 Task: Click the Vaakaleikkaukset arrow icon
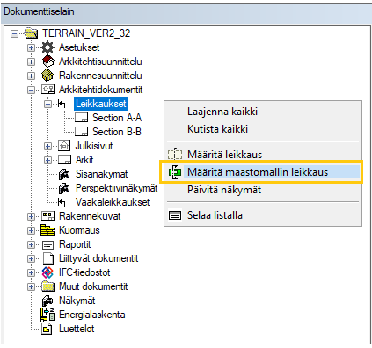(62, 202)
